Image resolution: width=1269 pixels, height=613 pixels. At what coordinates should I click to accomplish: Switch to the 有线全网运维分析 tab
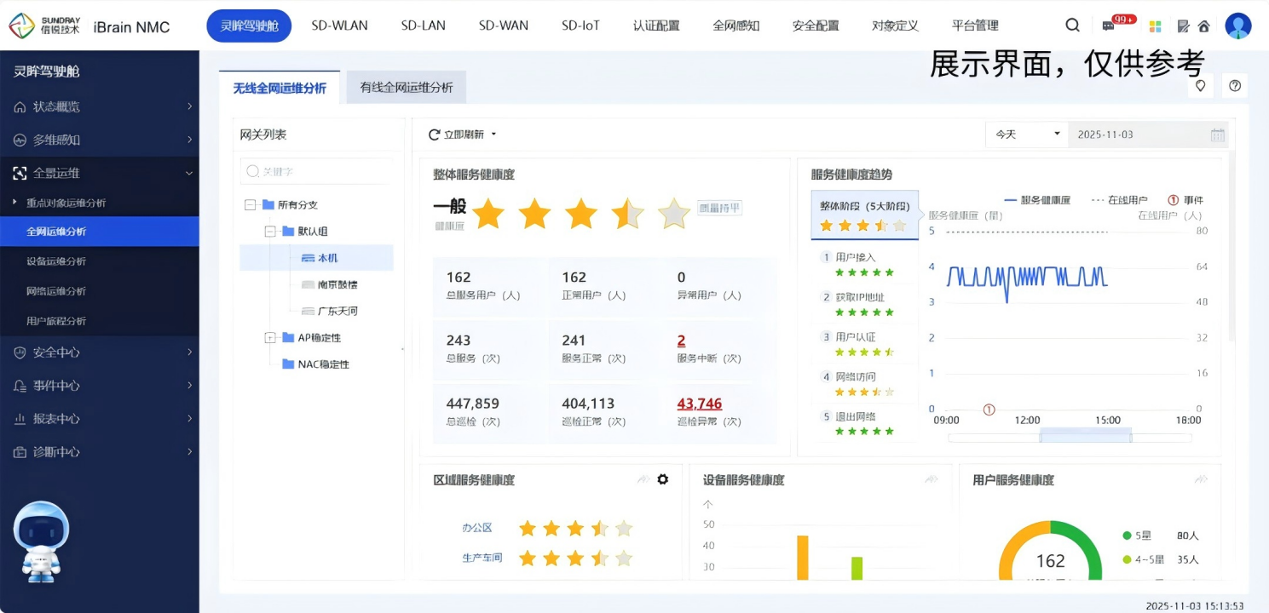406,88
